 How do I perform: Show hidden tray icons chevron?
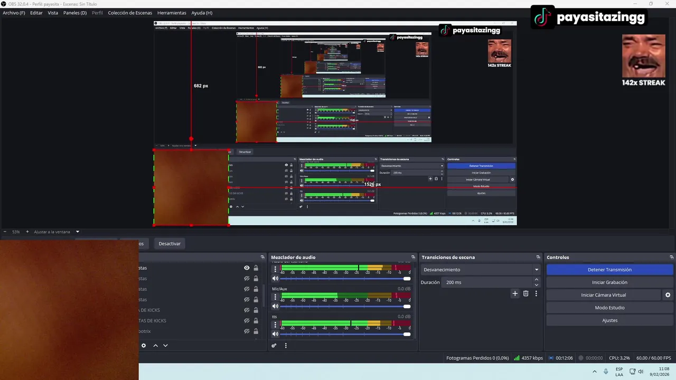(x=595, y=372)
